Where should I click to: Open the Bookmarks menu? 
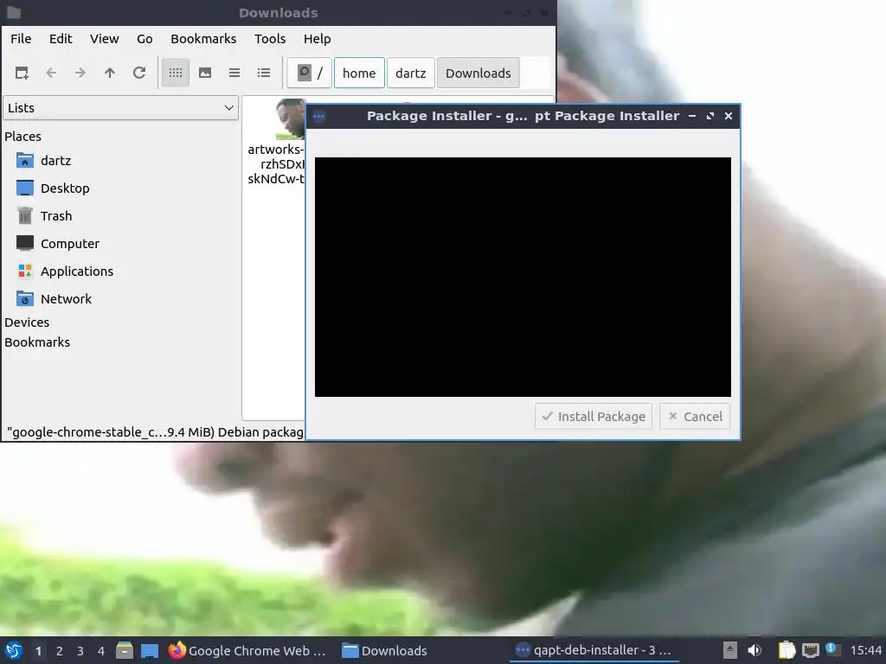203,39
